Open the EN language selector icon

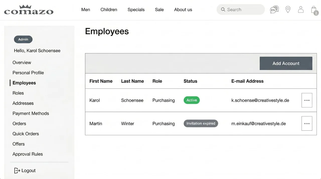[274, 10]
